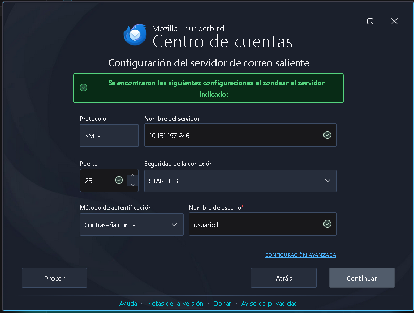Click the SMTP protocol field

pyautogui.click(x=109, y=136)
